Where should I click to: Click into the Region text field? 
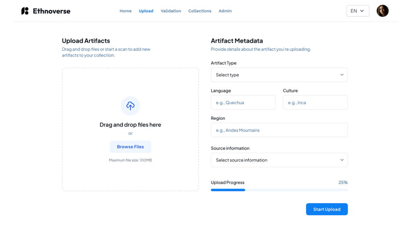click(279, 130)
